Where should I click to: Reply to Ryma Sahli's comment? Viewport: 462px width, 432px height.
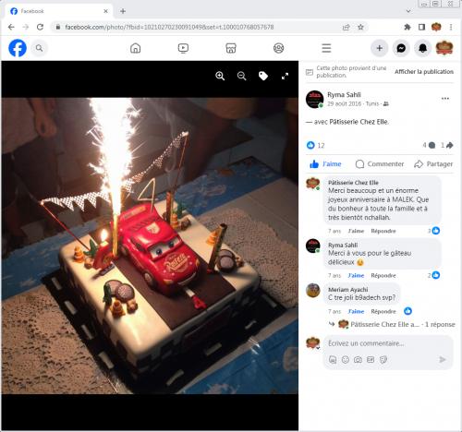tap(383, 275)
